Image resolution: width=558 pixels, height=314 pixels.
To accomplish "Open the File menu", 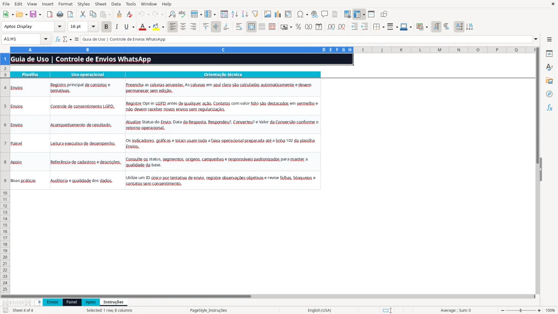I will coord(6,4).
